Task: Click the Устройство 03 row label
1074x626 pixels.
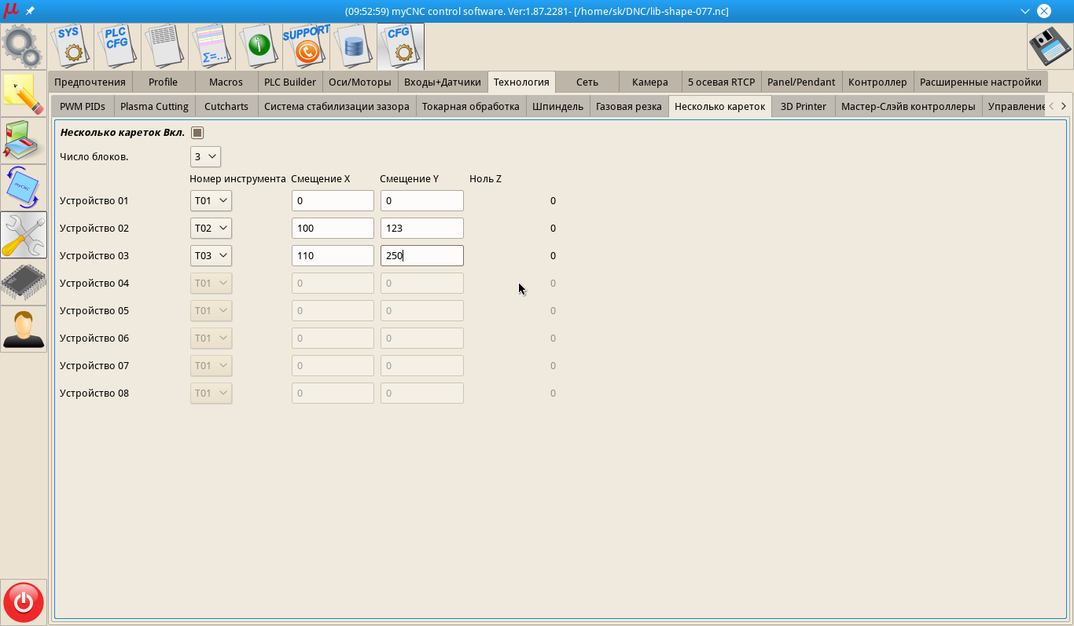Action: (x=94, y=255)
